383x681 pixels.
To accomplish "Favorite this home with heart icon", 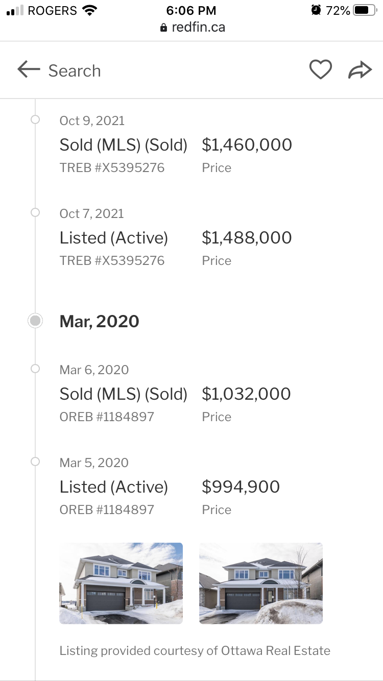I will click(x=321, y=70).
